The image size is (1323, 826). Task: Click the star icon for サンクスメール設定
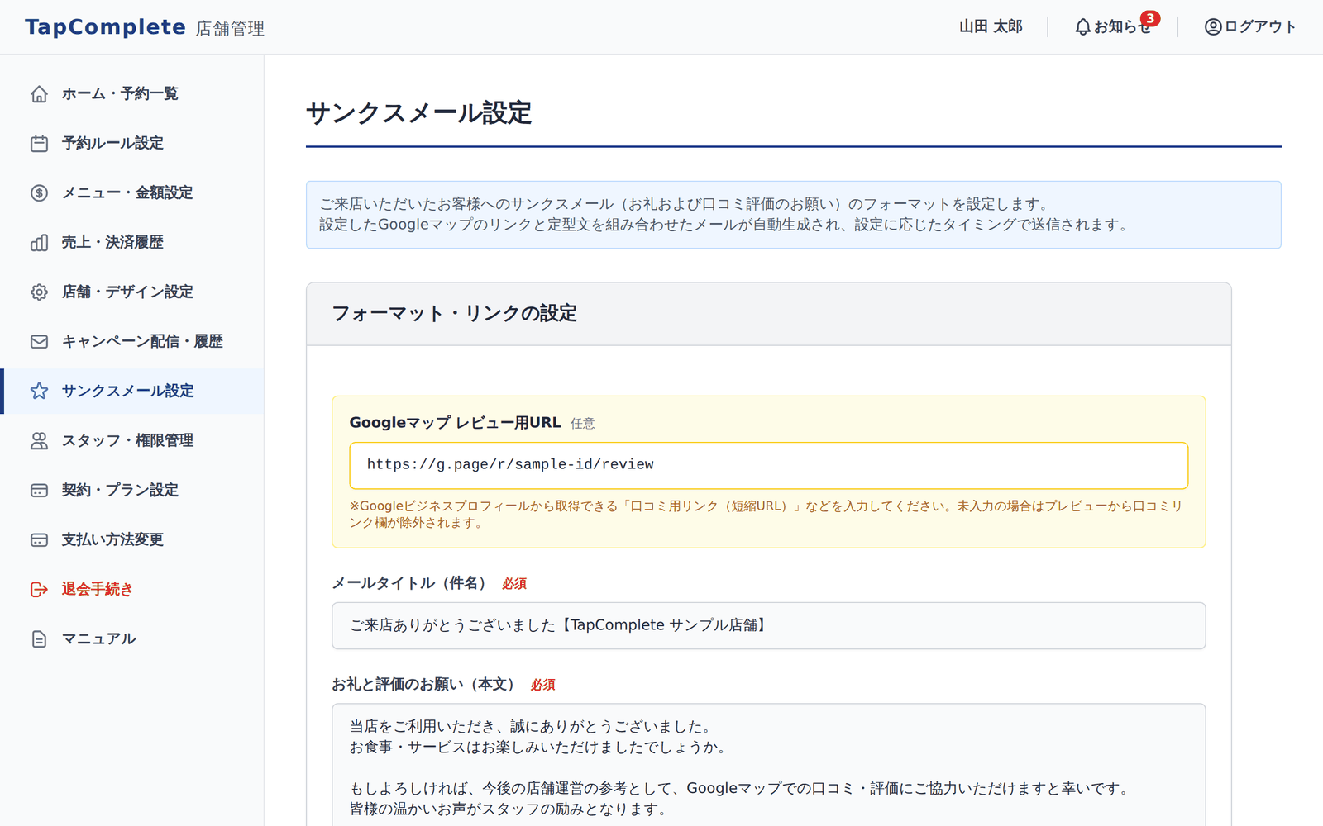coord(39,391)
